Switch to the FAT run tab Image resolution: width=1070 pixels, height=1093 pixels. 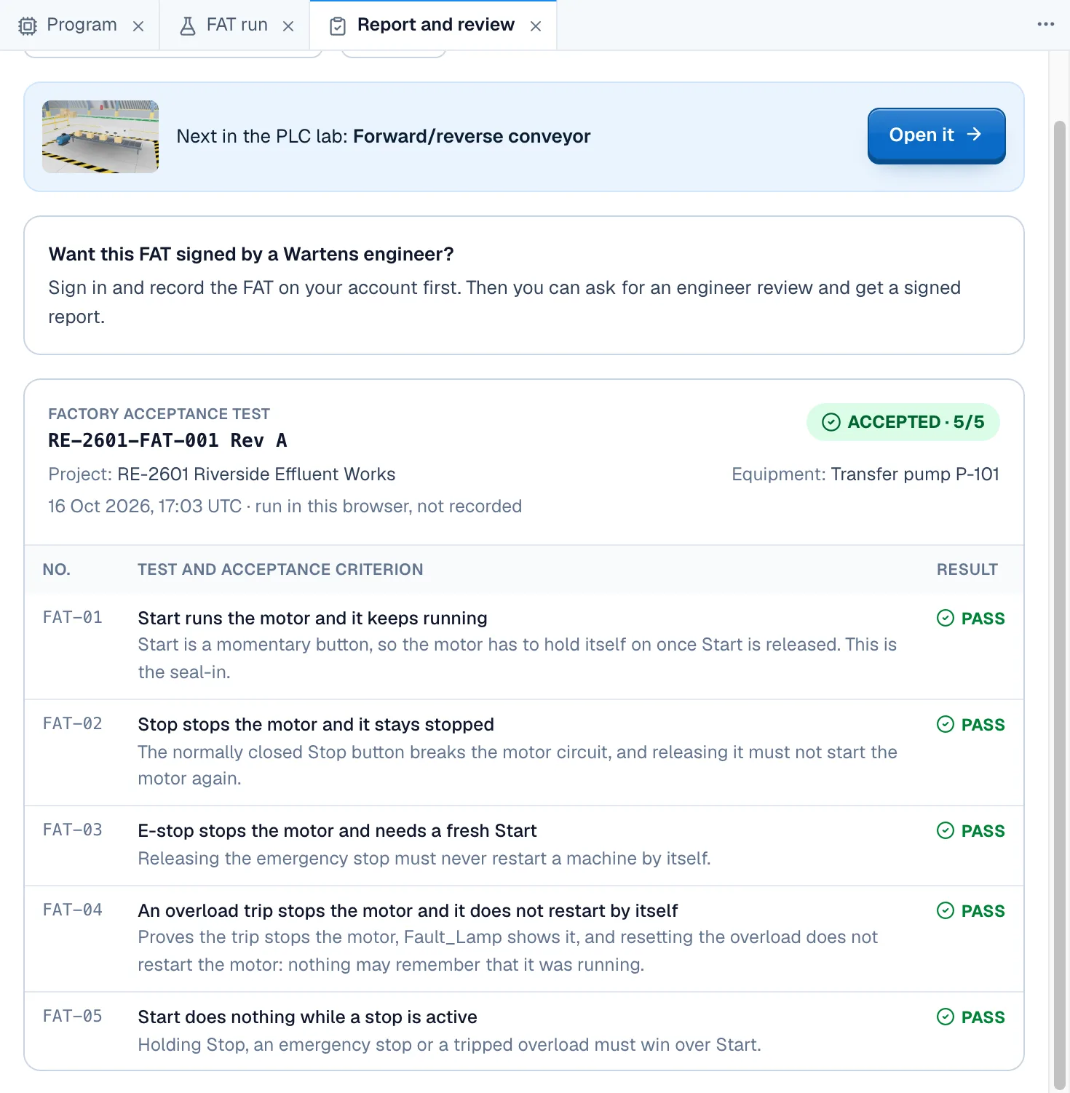[x=235, y=25]
